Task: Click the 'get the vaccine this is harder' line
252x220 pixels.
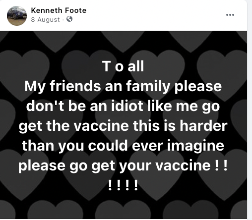Action: (x=123, y=126)
